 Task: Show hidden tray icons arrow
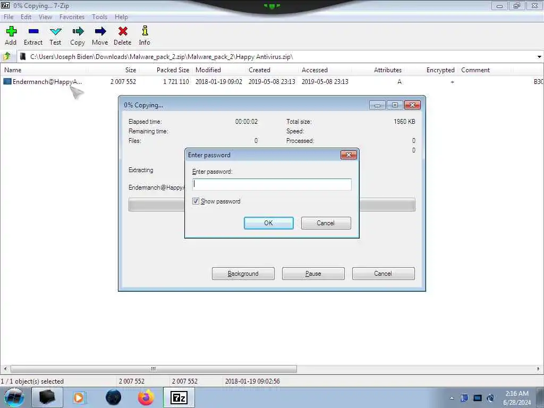coord(452,398)
